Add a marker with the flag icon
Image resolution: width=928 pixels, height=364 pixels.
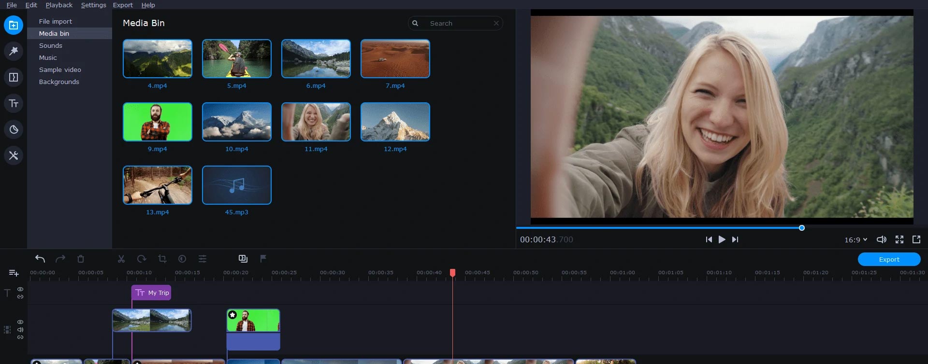[x=263, y=259]
